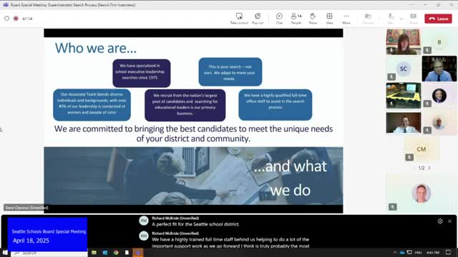The height and width of the screenshot is (257, 458).
Task: Click the "Who we are..." slide heading
Action: 96,48
